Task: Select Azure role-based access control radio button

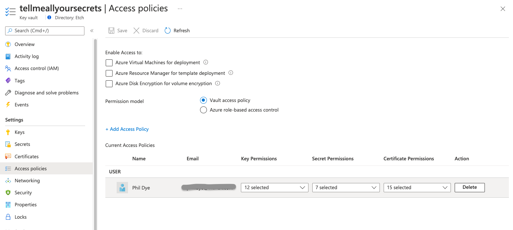Action: pyautogui.click(x=203, y=110)
